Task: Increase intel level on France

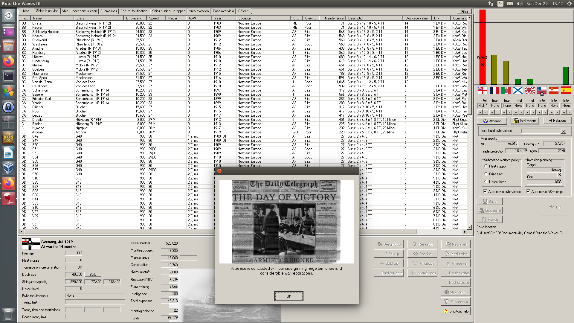Action: [492, 112]
